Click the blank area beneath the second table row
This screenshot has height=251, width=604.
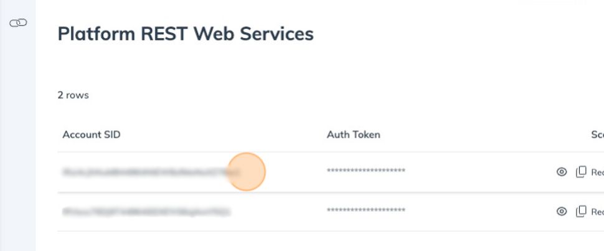pyautogui.click(x=311, y=242)
